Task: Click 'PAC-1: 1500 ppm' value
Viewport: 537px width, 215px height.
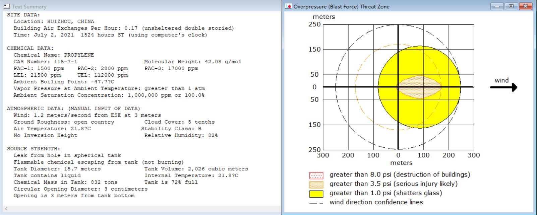Action: click(x=39, y=68)
